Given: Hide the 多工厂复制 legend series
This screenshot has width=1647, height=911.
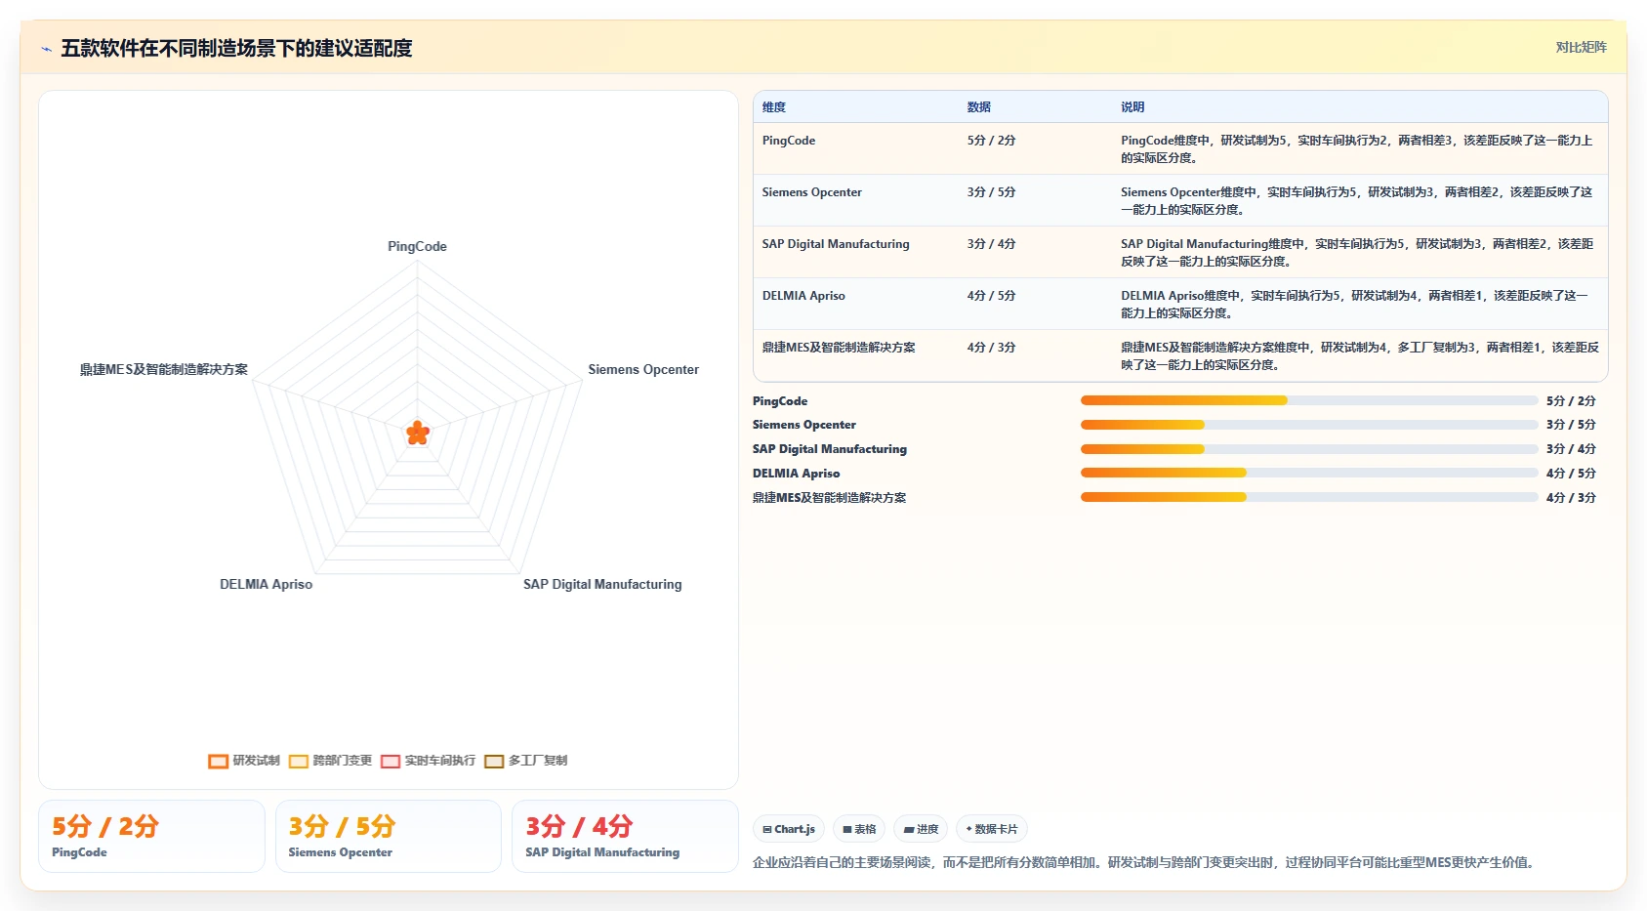Looking at the screenshot, I should (x=525, y=761).
